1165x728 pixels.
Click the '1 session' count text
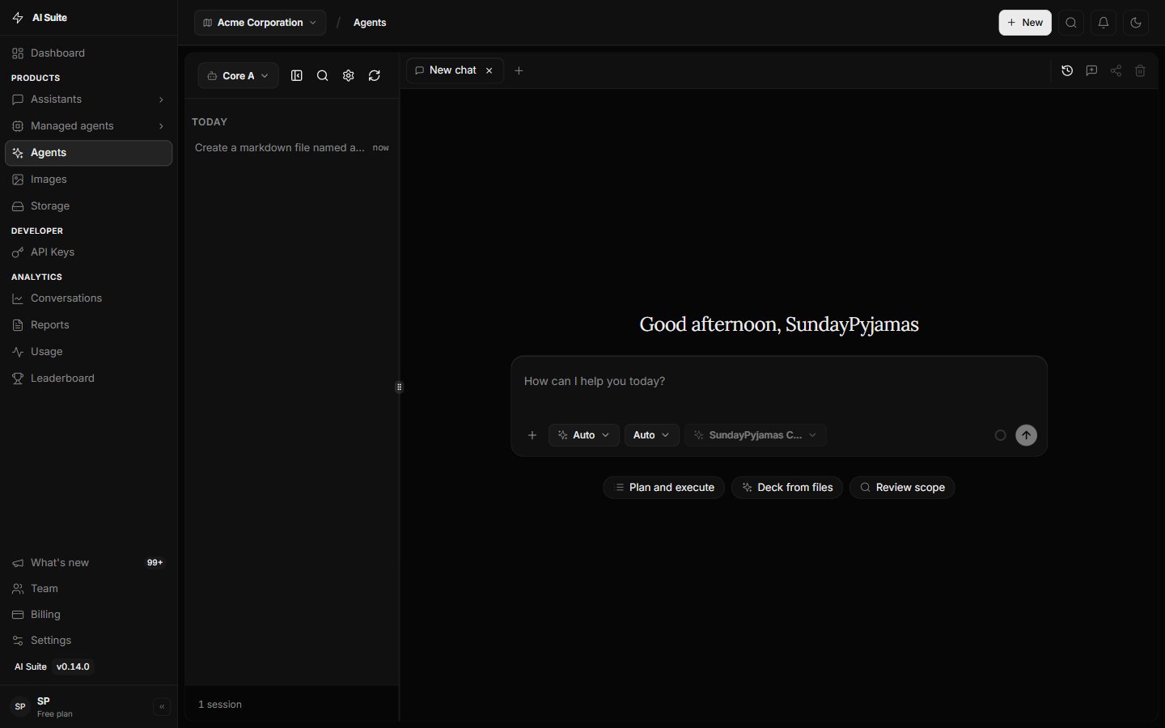pyautogui.click(x=220, y=705)
